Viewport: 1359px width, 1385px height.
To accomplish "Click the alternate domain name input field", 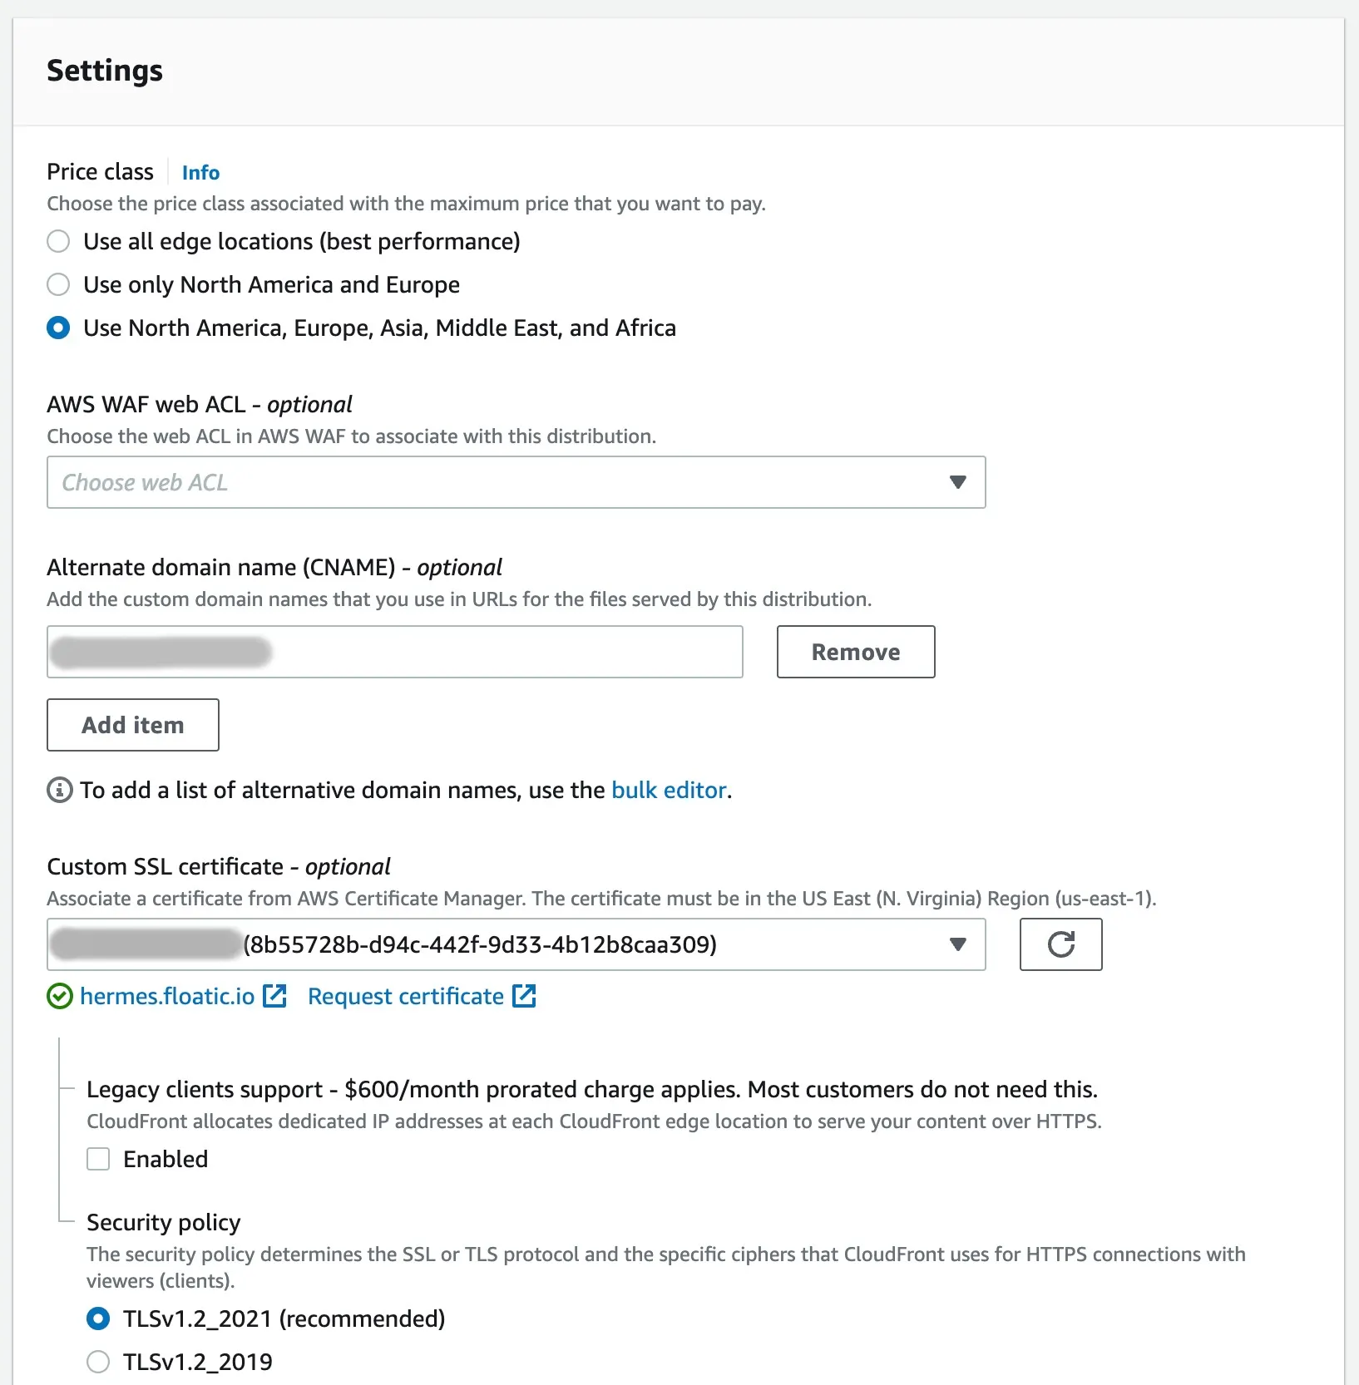I will [x=499, y=652].
